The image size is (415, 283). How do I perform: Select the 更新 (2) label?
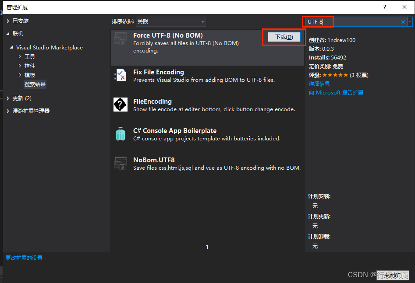coord(22,98)
